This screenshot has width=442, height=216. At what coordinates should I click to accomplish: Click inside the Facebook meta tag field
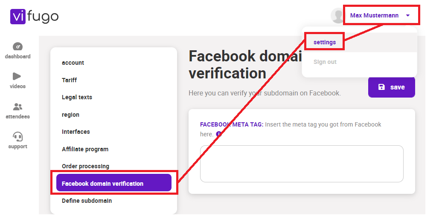pyautogui.click(x=302, y=164)
